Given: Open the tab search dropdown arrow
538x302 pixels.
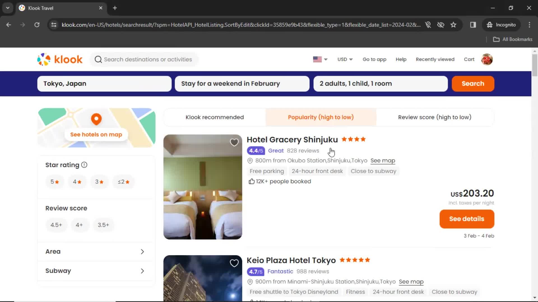Looking at the screenshot, I should 8,8.
